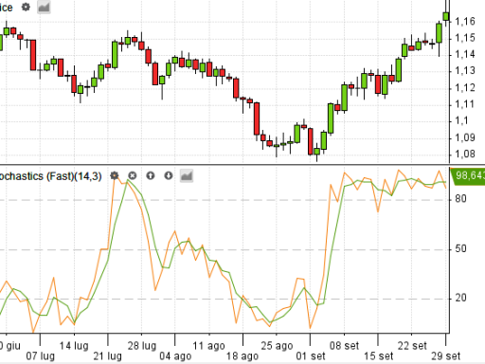Viewport: 485px width, 364px height.
Task: Click the 15 set date label
Action: 378,356
